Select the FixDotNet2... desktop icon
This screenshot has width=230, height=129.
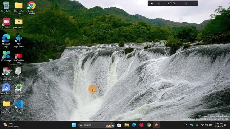[18, 72]
